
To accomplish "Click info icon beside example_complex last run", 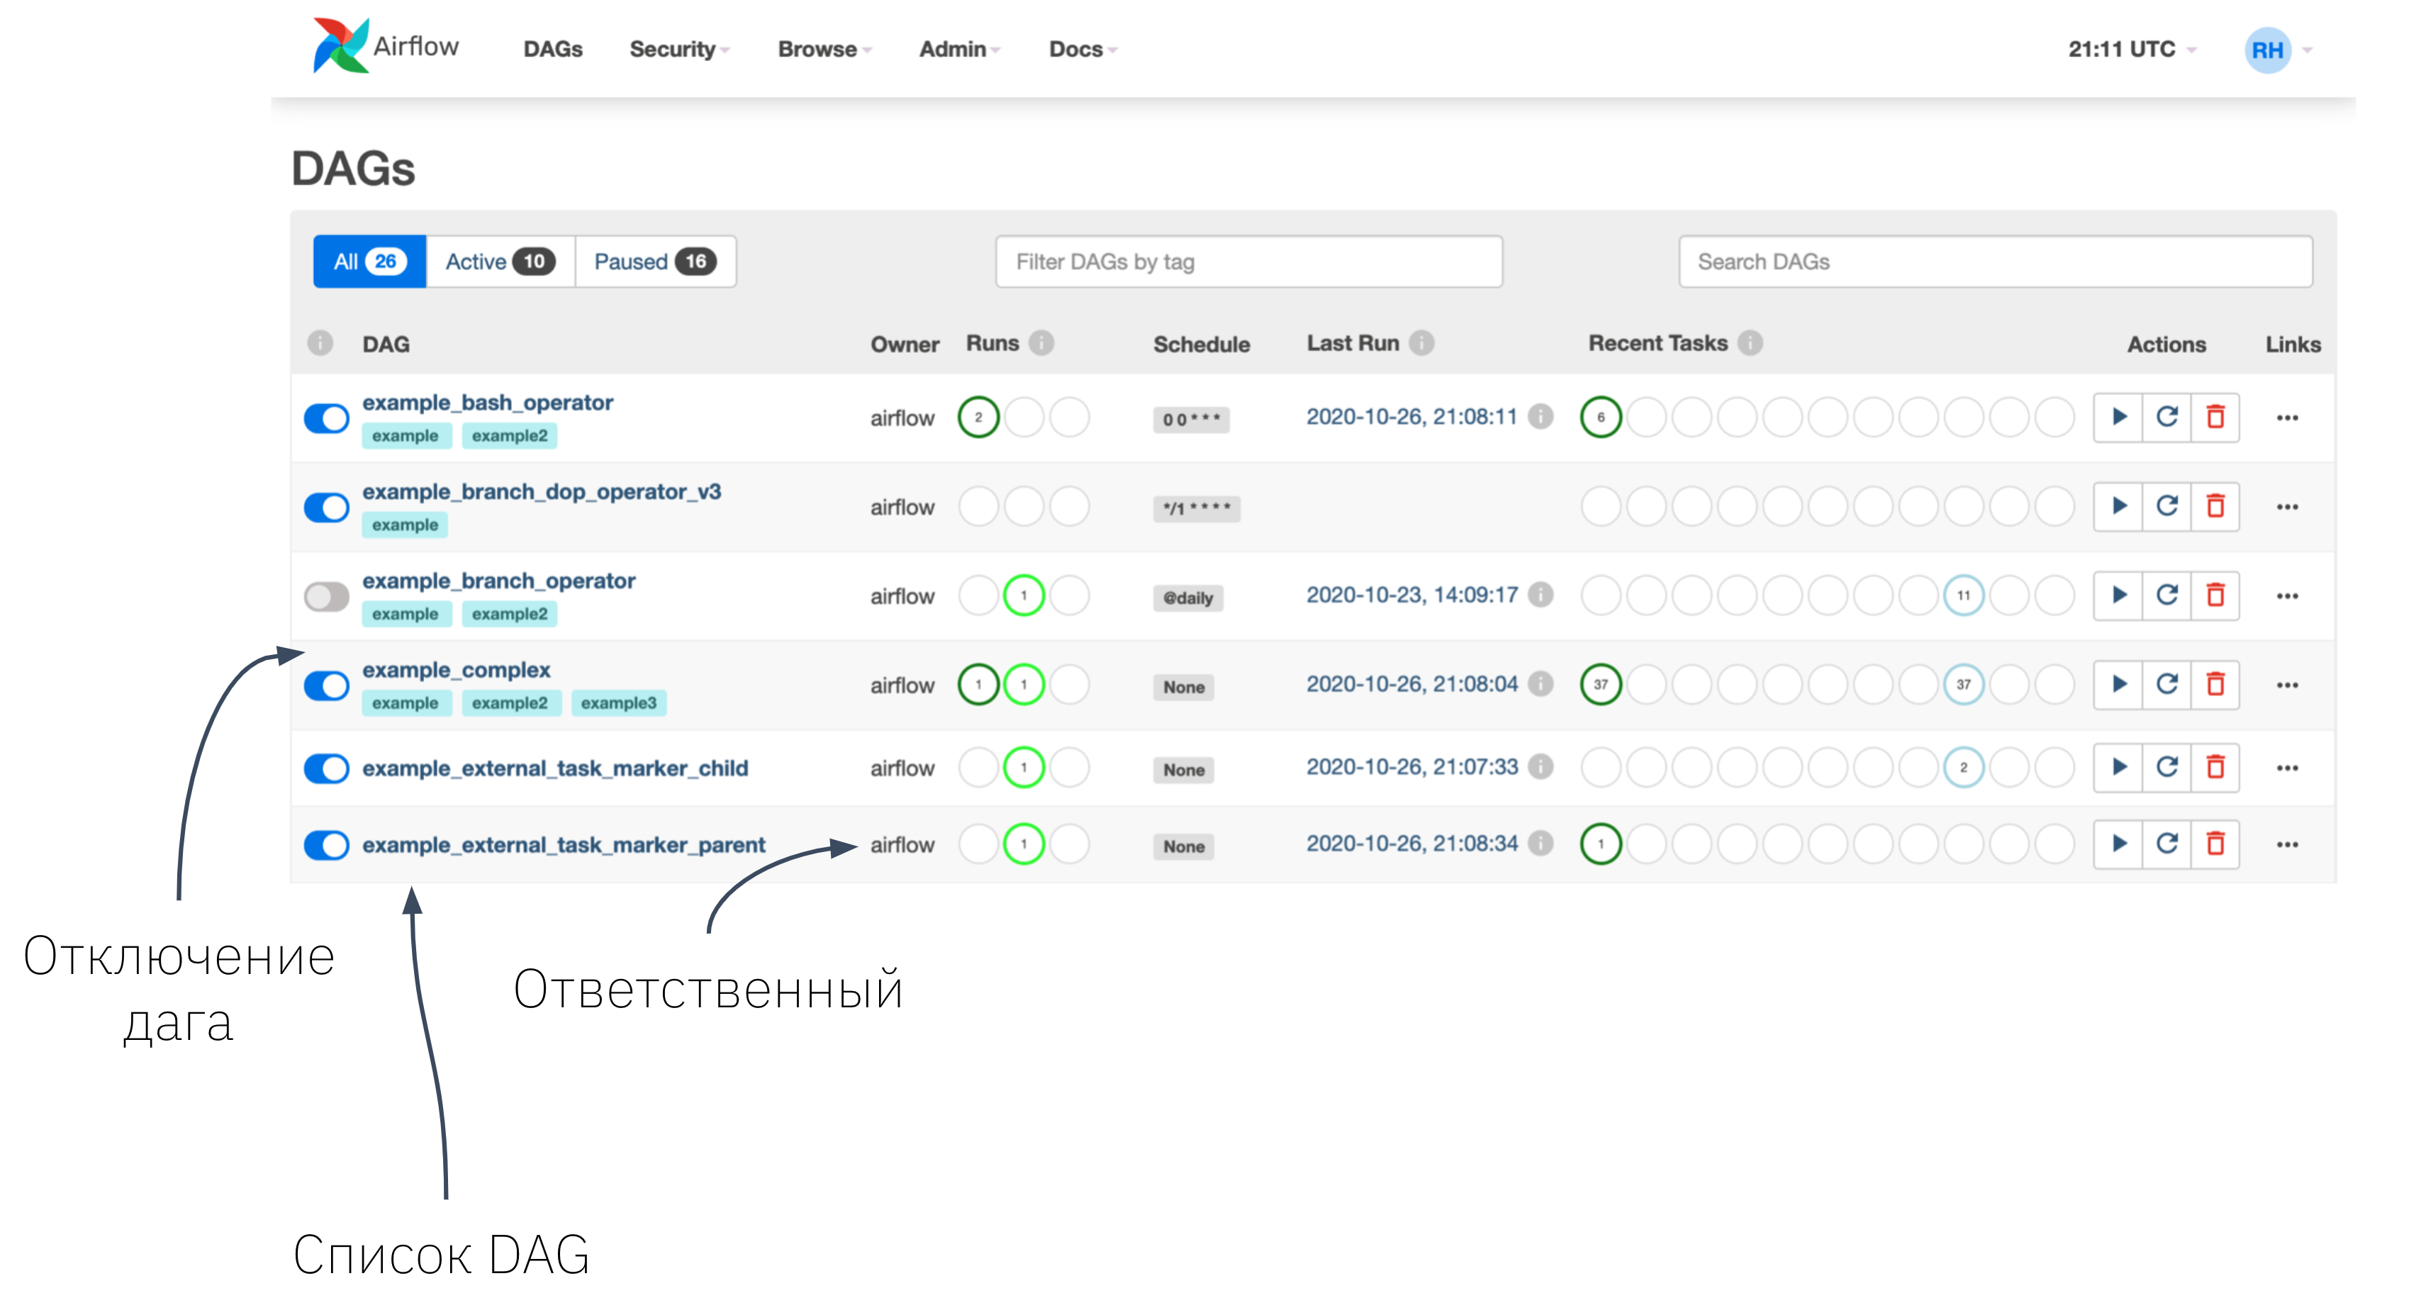I will (x=1540, y=683).
